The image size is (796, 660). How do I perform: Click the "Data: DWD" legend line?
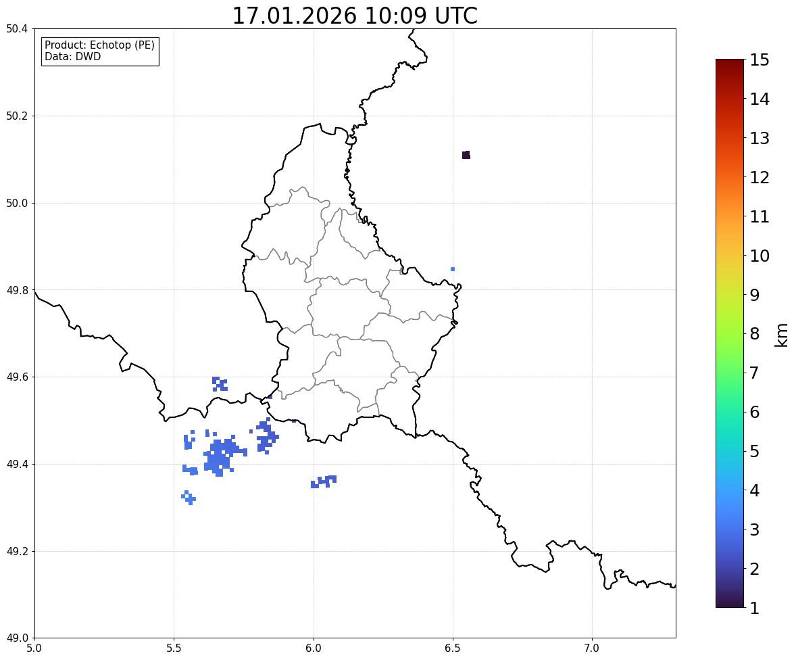pyautogui.click(x=72, y=56)
